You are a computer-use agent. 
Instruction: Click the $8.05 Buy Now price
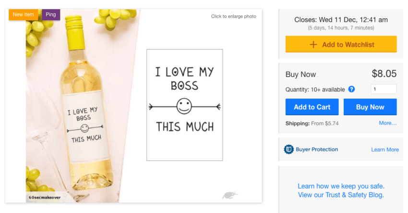coord(384,74)
